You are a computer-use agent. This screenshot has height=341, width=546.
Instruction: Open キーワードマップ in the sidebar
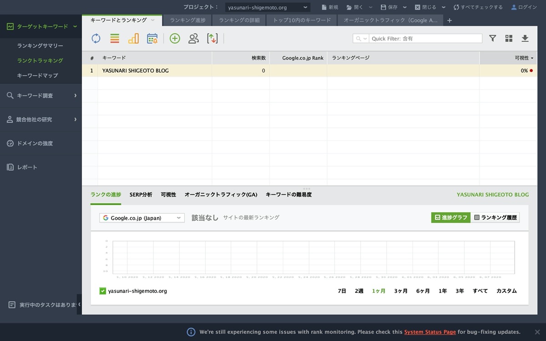pos(37,75)
